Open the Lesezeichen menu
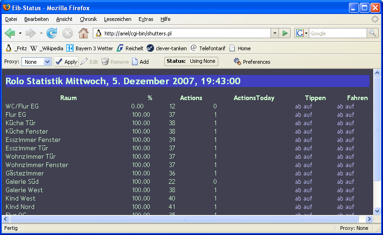 coord(118,19)
